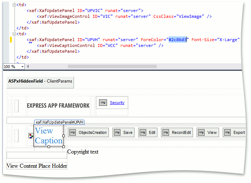
Task: Click the image icon beside Security
Action: (103, 103)
